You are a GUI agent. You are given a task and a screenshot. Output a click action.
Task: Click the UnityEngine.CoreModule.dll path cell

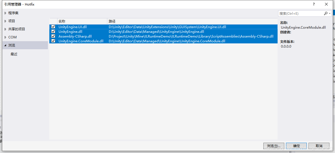click(x=167, y=41)
